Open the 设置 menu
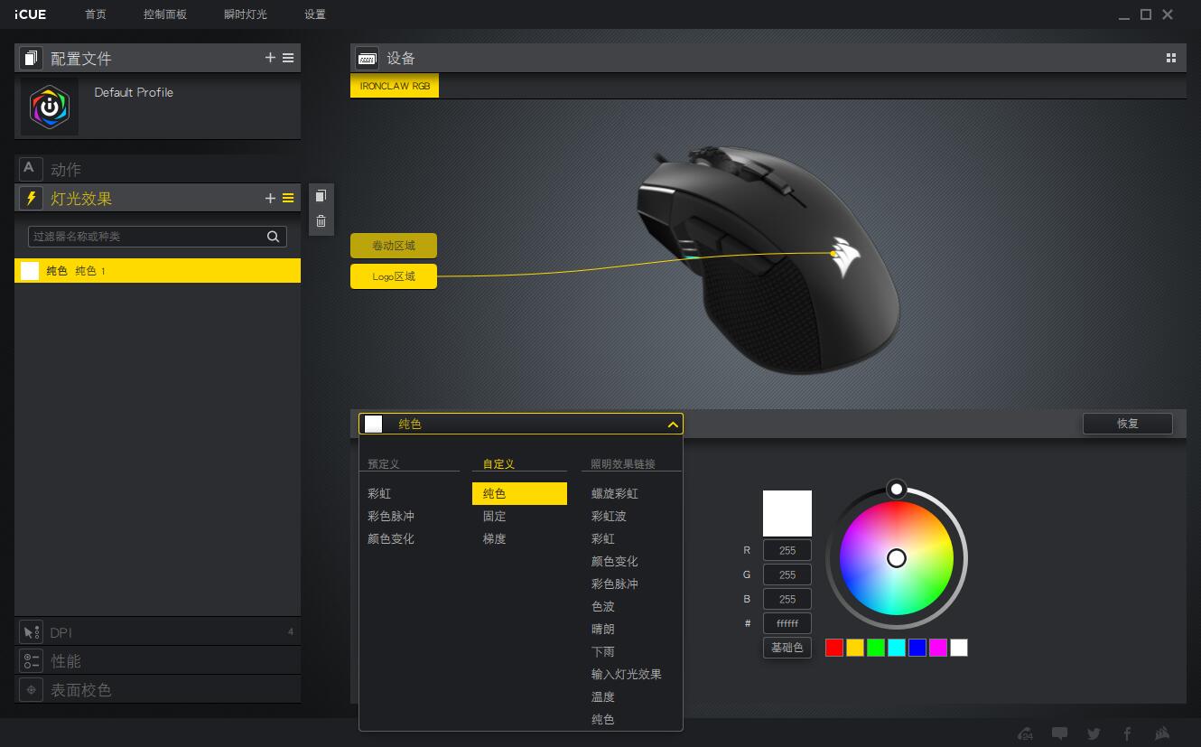Screen dimensions: 1201x747 tap(315, 14)
